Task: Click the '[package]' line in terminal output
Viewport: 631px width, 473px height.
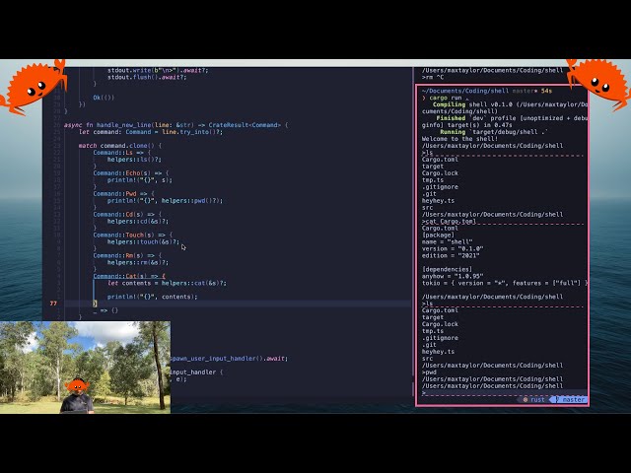Action: pyautogui.click(x=438, y=235)
